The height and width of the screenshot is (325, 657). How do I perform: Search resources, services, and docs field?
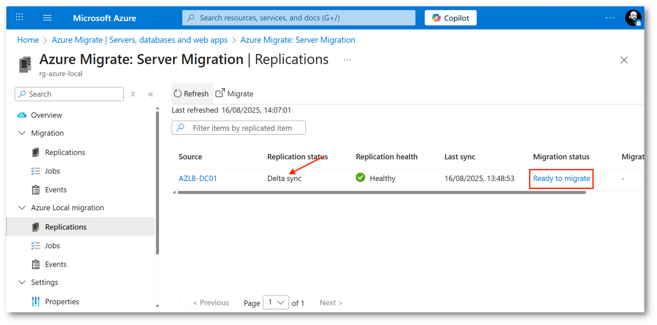[298, 18]
